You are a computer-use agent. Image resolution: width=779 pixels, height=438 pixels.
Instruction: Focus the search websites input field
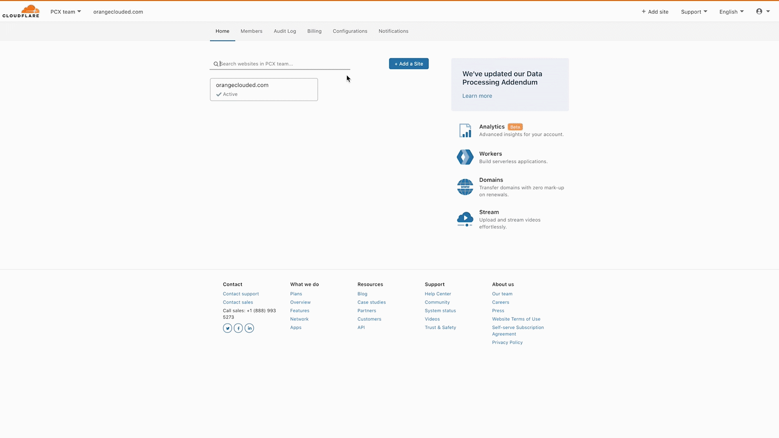tap(280, 64)
